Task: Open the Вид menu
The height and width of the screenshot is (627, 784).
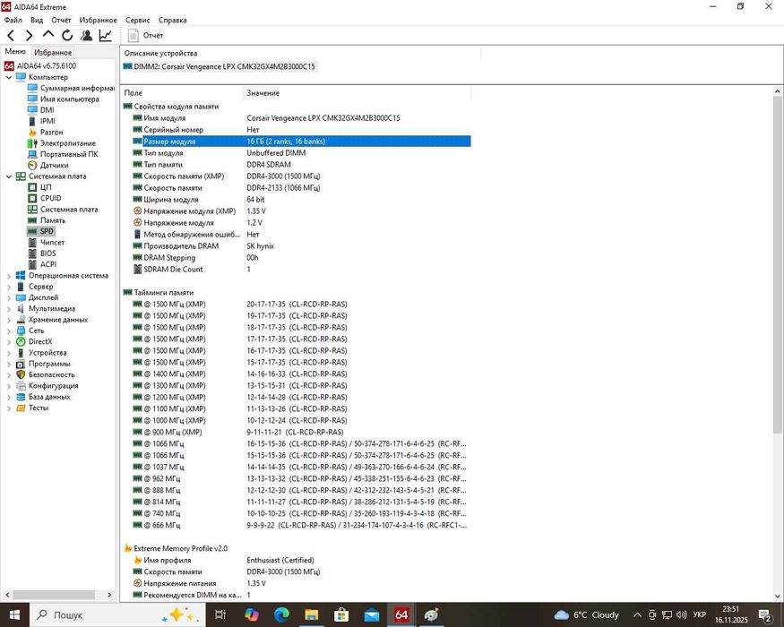Action: [x=37, y=20]
